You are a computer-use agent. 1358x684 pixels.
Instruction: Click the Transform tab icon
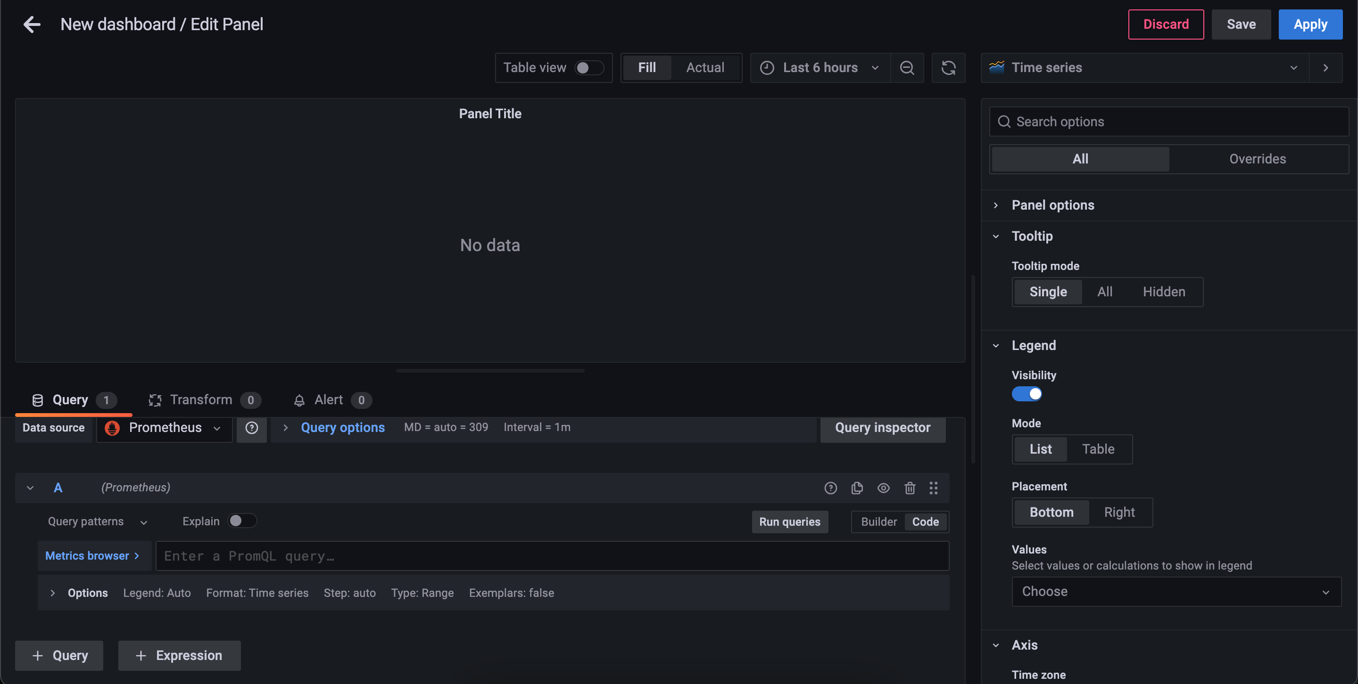155,400
